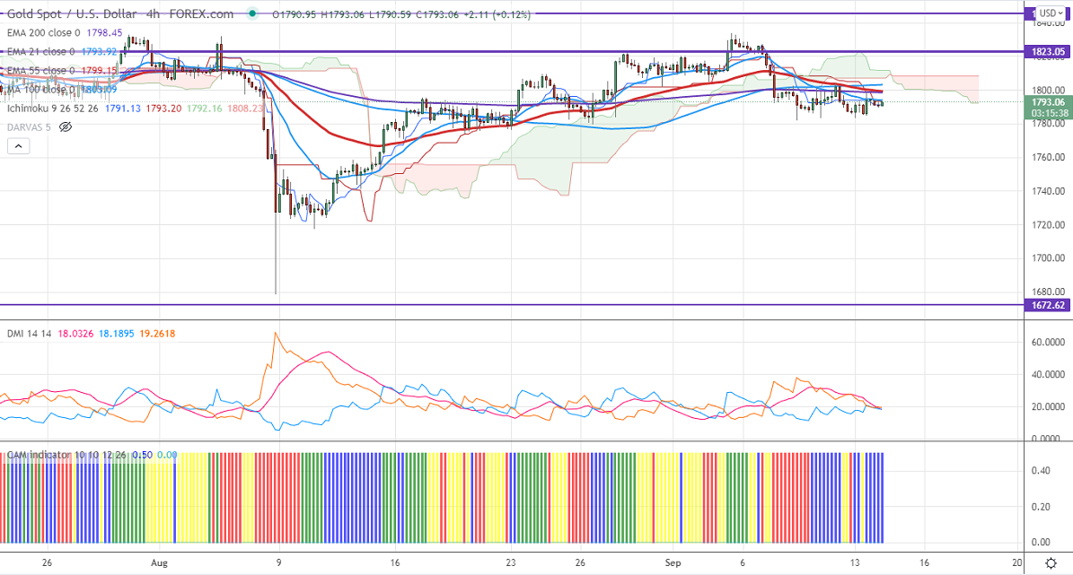Collapse the indicator legend with chevron button
This screenshot has width=1073, height=575.
pos(19,145)
